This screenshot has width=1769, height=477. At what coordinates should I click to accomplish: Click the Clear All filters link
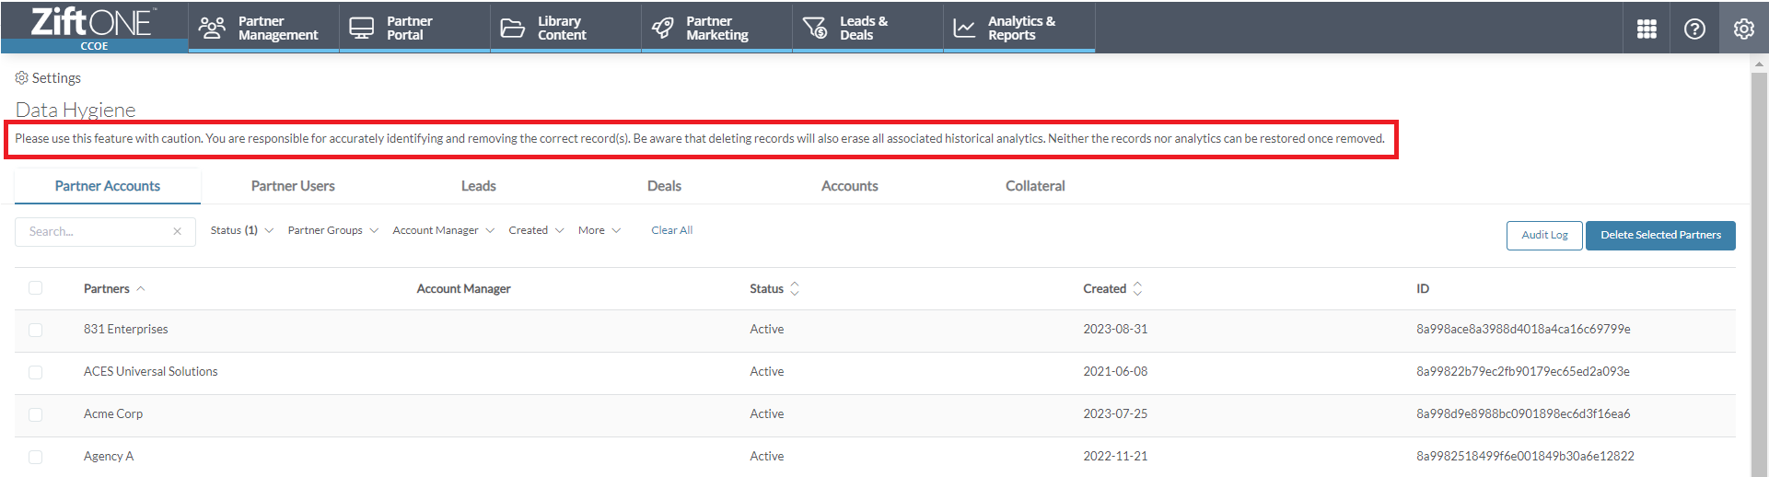coord(671,230)
